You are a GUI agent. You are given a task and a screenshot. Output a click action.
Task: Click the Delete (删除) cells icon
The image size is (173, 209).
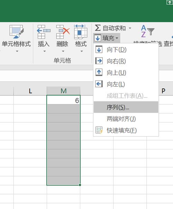[x=63, y=32]
